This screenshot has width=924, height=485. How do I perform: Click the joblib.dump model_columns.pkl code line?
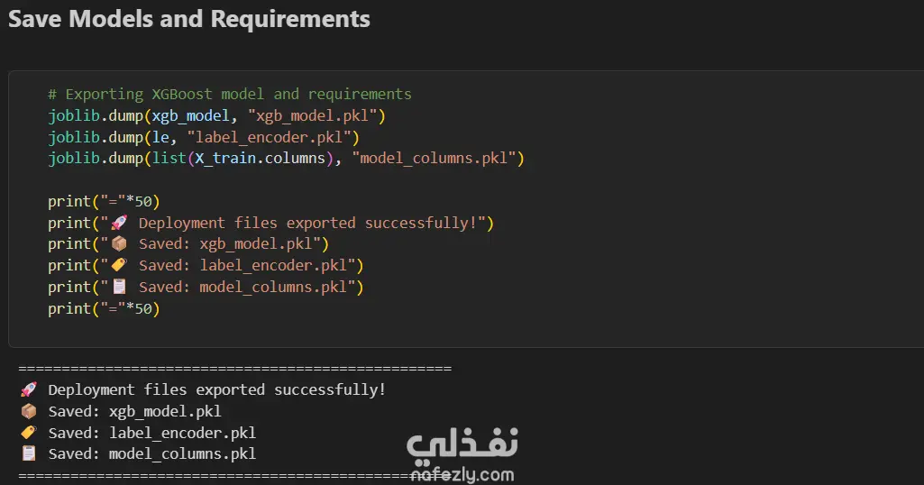[x=286, y=159]
